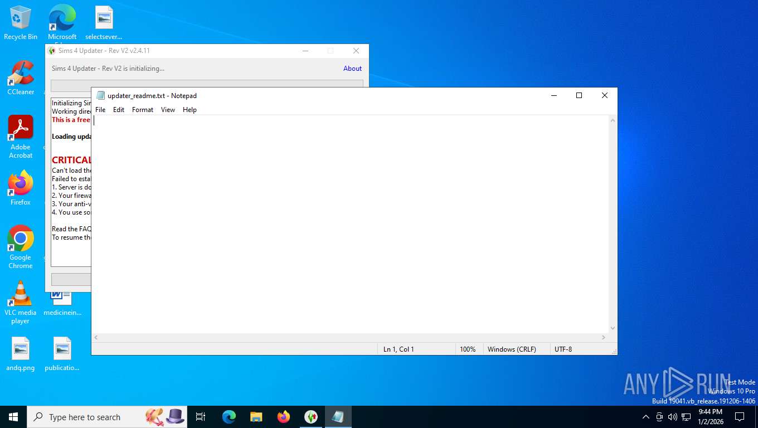
Task: Open the Google Chrome desktop shortcut
Action: pyautogui.click(x=21, y=247)
